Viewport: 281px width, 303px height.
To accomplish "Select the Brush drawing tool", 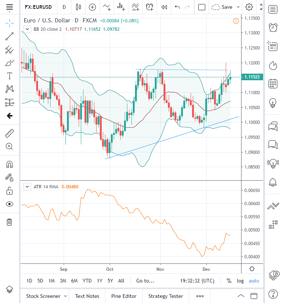I will pos(9,62).
